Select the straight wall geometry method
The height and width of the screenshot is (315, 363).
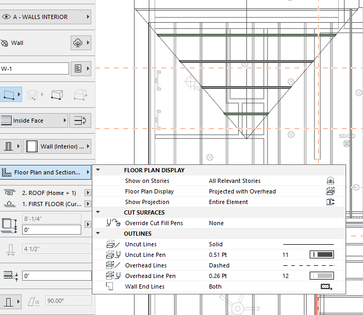[8, 95]
